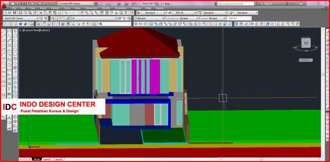Open the Parametric menu
The height and width of the screenshot is (162, 330).
tap(121, 8)
